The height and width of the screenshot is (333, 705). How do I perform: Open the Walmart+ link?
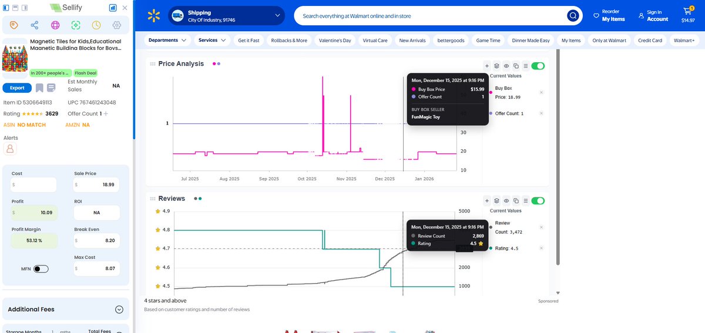[x=684, y=41]
